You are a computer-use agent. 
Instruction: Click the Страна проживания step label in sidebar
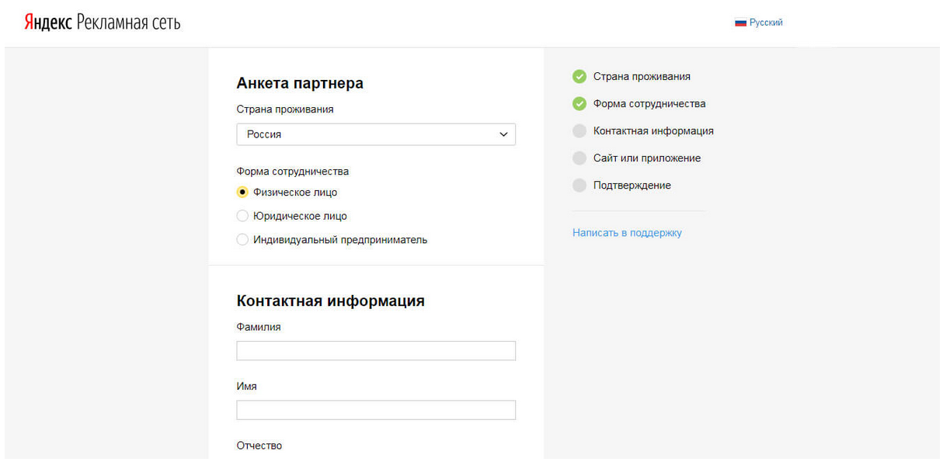point(642,77)
